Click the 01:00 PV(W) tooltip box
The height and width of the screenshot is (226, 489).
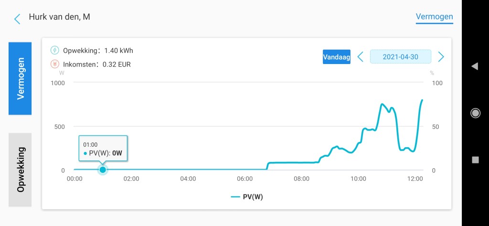pos(103,148)
